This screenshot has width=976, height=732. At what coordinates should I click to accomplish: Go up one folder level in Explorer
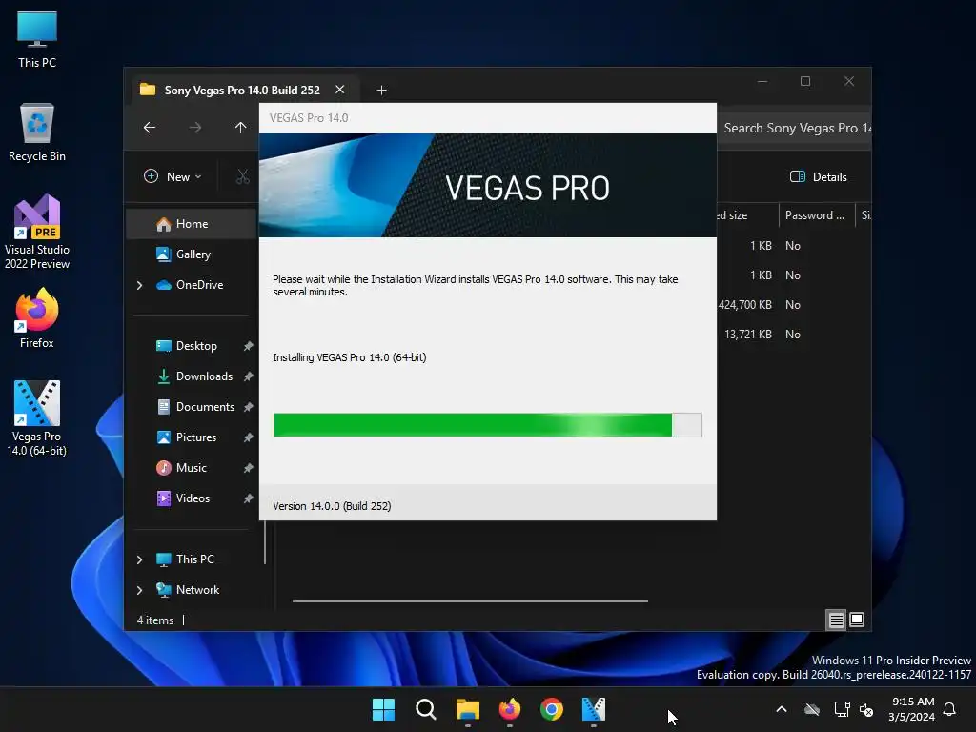point(240,128)
